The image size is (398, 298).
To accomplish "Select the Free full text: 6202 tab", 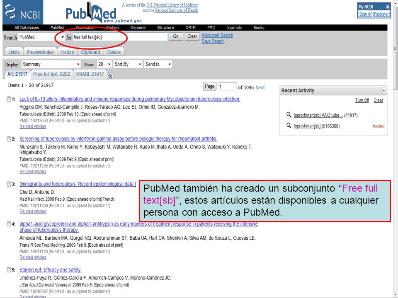I will (51, 74).
